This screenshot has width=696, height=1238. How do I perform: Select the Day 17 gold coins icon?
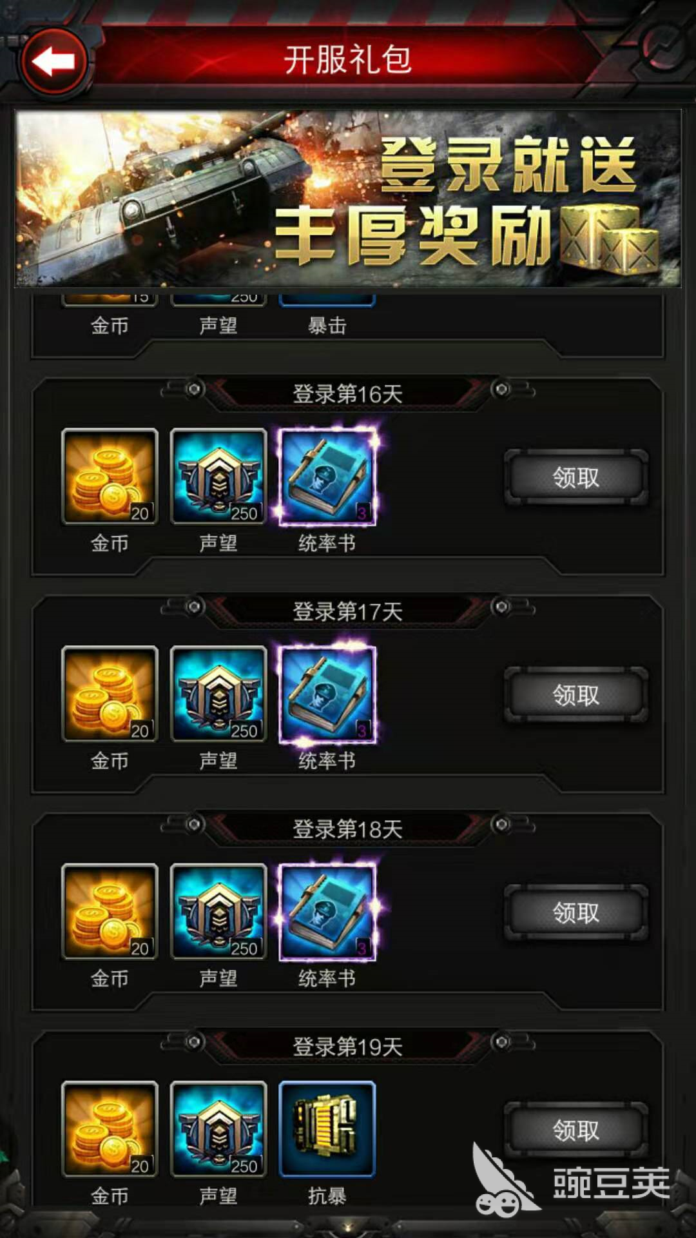pyautogui.click(x=110, y=694)
